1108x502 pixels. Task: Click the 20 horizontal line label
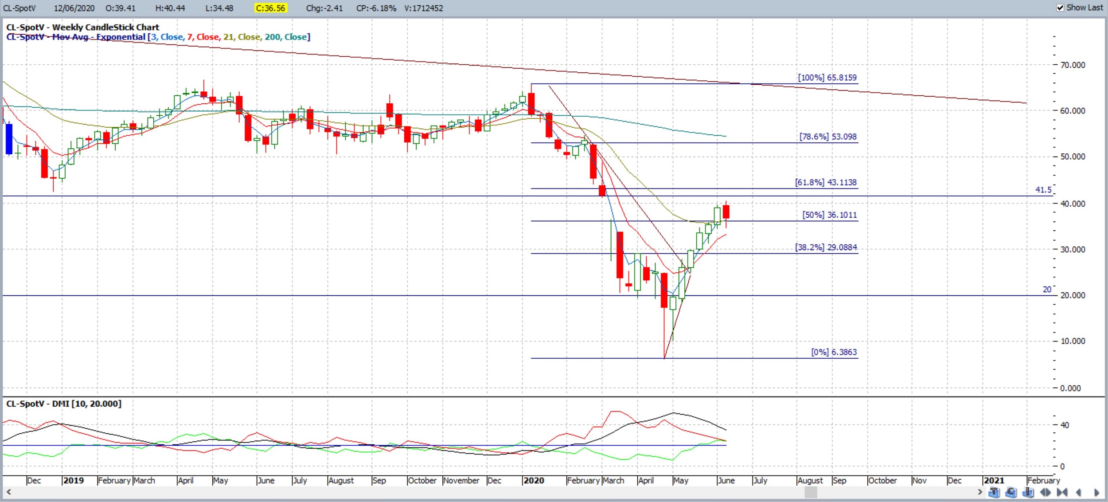tap(1047, 289)
